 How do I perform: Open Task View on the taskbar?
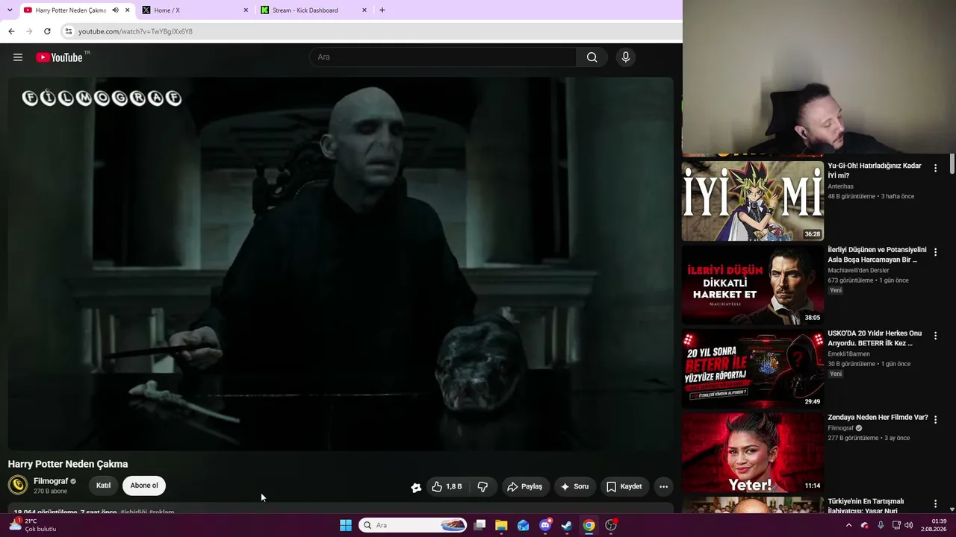click(479, 525)
